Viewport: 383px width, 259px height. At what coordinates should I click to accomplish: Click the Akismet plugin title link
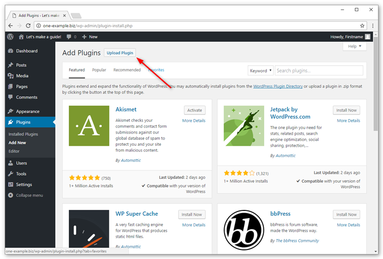point(126,109)
